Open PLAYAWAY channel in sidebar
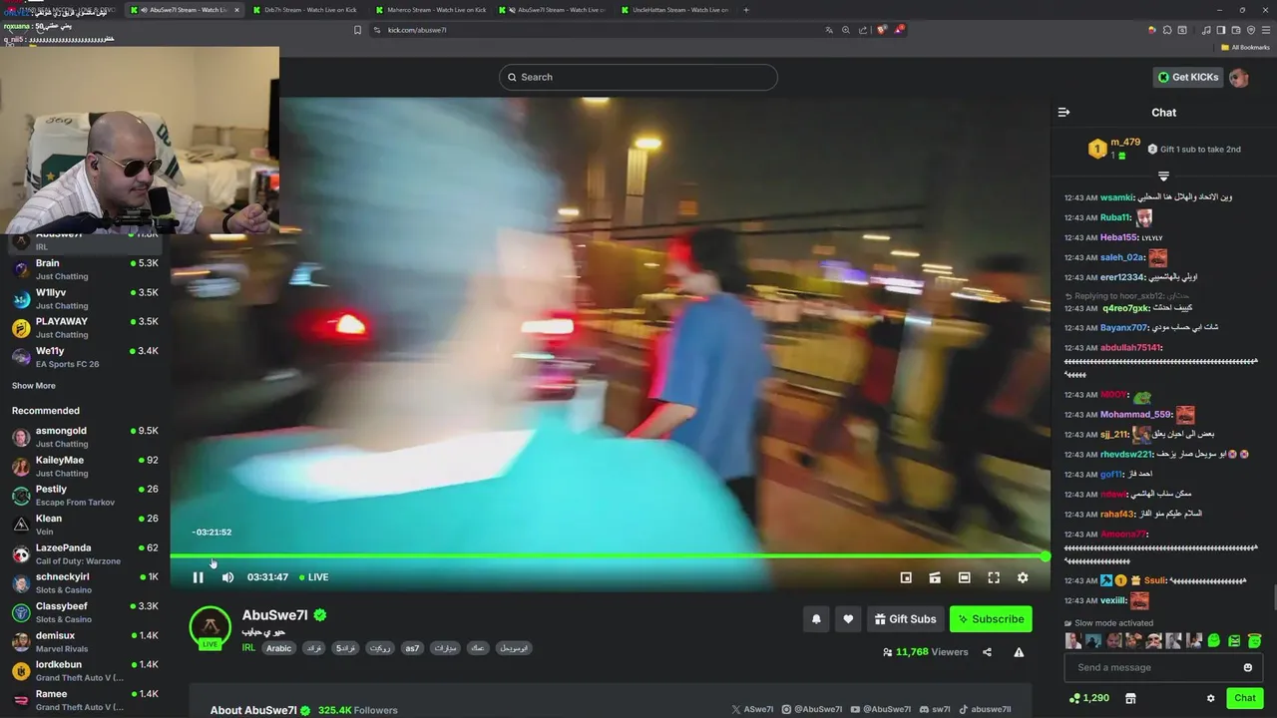This screenshot has height=718, width=1277. pos(85,328)
